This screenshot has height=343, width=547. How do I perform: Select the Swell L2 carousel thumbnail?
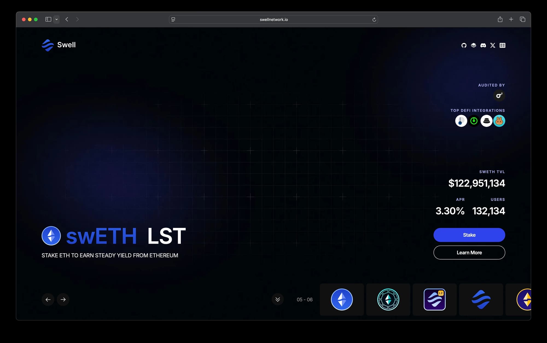pos(435,300)
